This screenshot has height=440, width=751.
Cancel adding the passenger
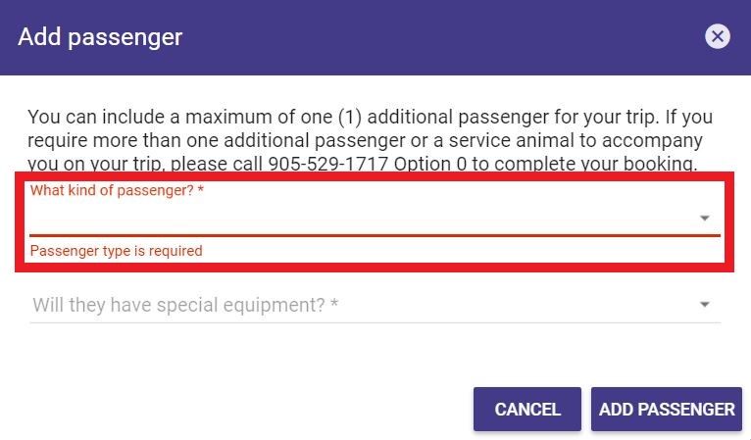pyautogui.click(x=527, y=410)
